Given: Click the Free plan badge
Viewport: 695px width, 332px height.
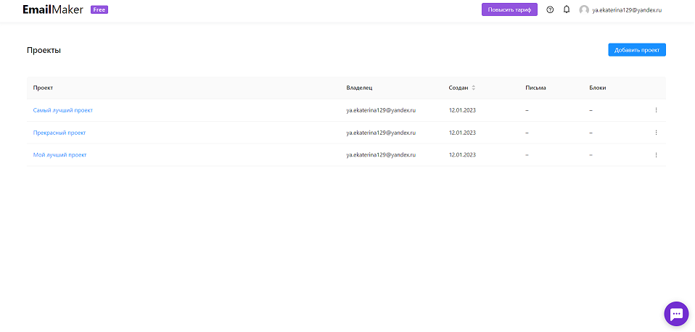Looking at the screenshot, I should 99,9.
